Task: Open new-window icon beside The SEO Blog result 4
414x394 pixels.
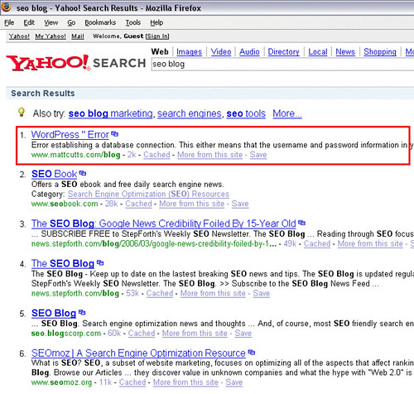Action: click(x=100, y=262)
